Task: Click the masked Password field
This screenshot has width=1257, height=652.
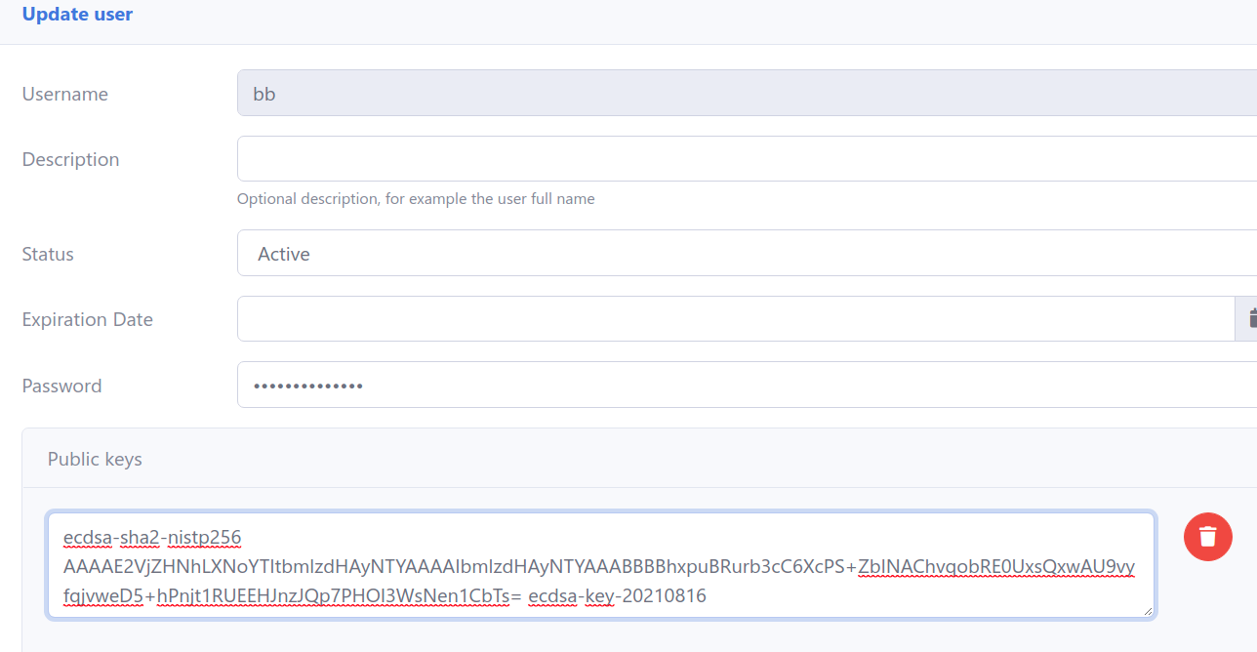Action: click(683, 385)
